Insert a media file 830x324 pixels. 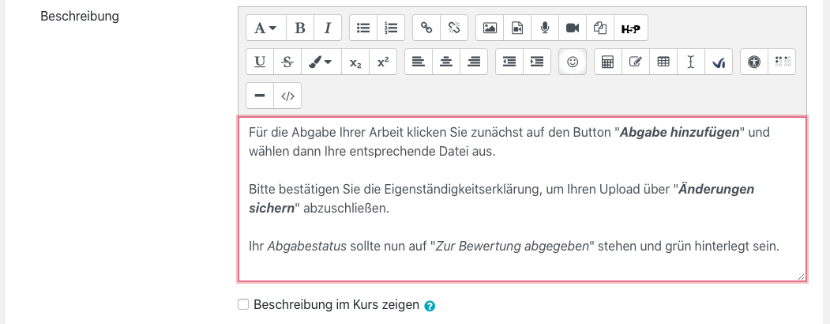[517, 28]
